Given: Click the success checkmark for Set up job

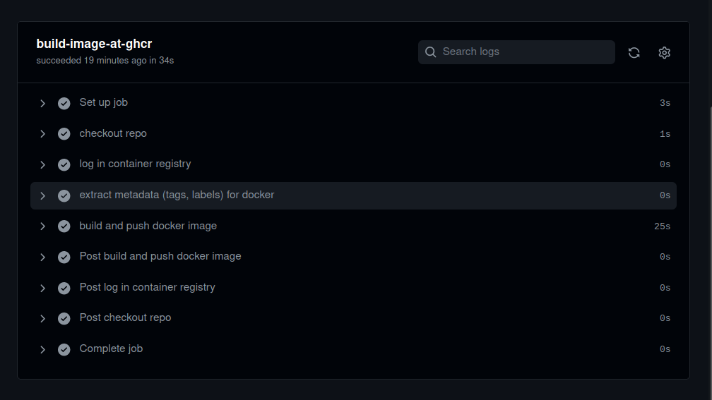Looking at the screenshot, I should pos(64,103).
